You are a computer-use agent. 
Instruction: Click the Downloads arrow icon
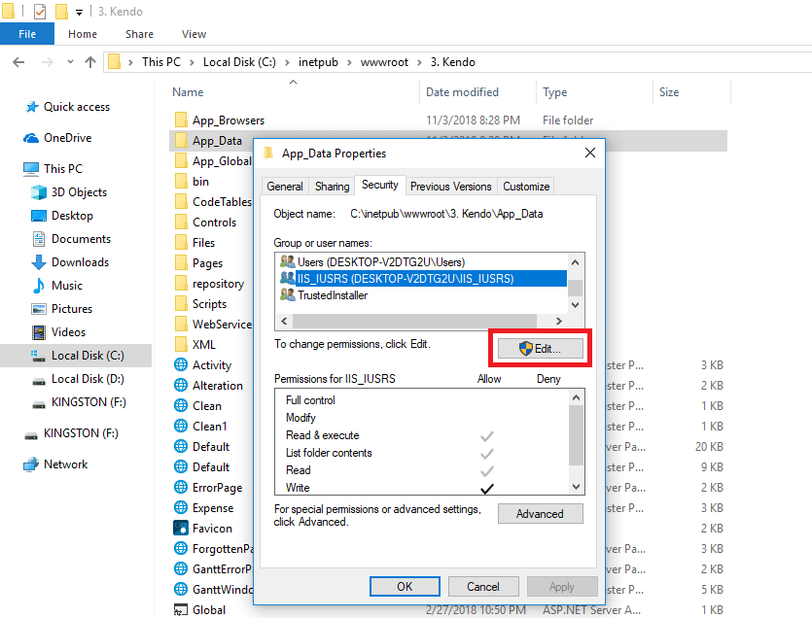point(39,262)
